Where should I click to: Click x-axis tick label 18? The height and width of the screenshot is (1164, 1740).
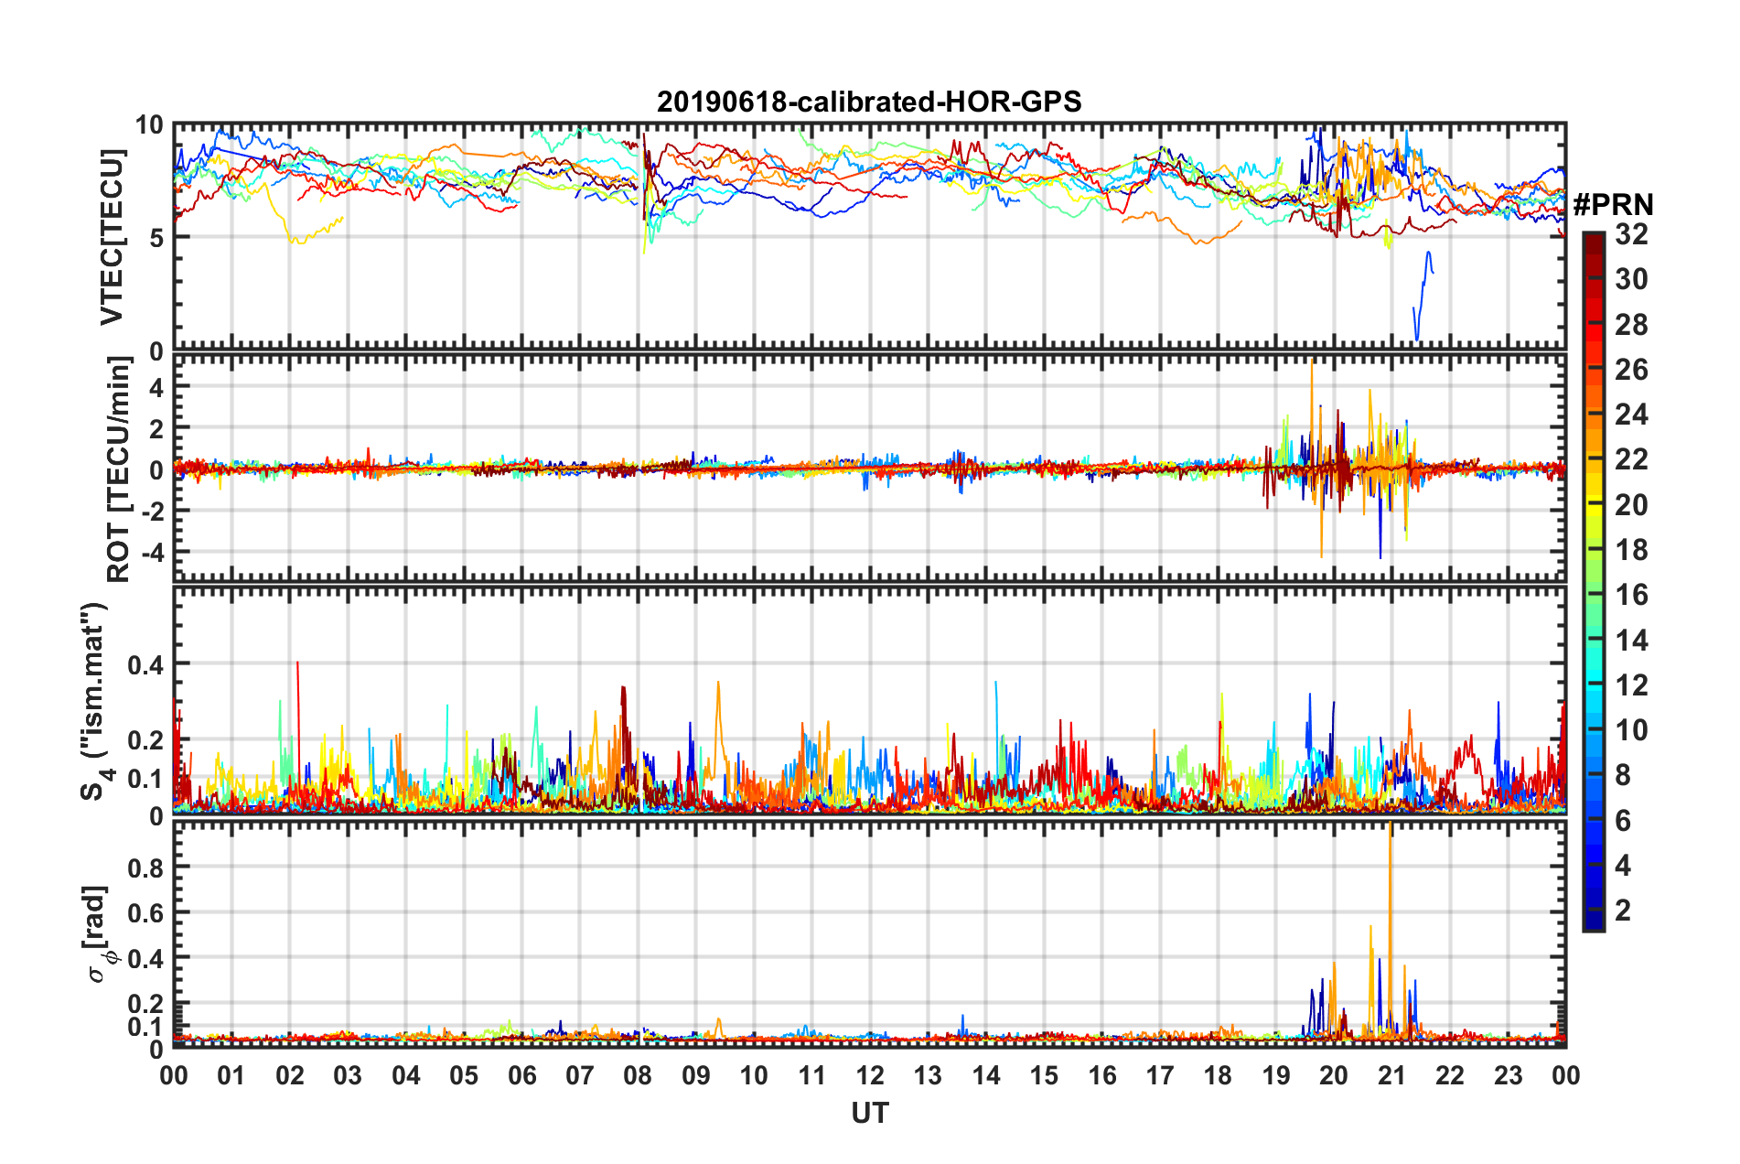point(1218,1075)
